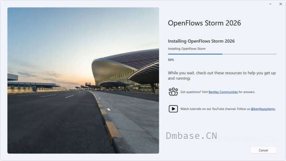Follow the @bentleysystems YouTube link

(x=263, y=109)
